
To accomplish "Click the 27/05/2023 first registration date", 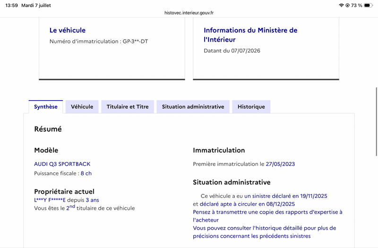I will coord(280,164).
